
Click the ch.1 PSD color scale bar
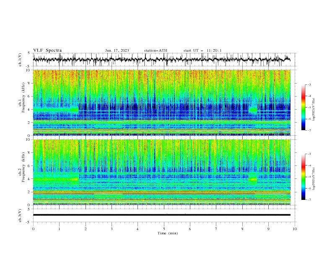303,108
